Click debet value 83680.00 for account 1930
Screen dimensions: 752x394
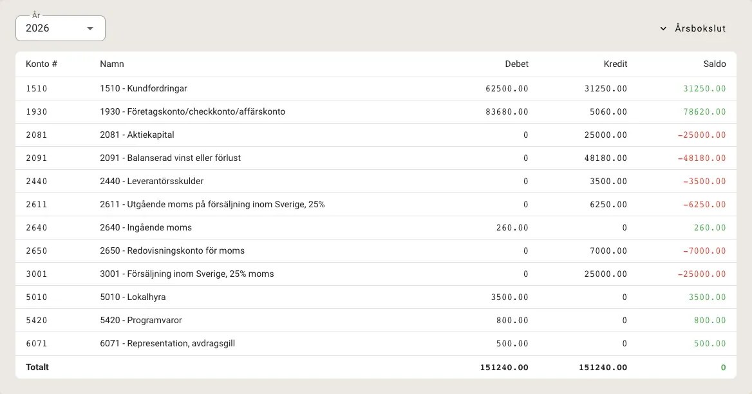(x=507, y=111)
